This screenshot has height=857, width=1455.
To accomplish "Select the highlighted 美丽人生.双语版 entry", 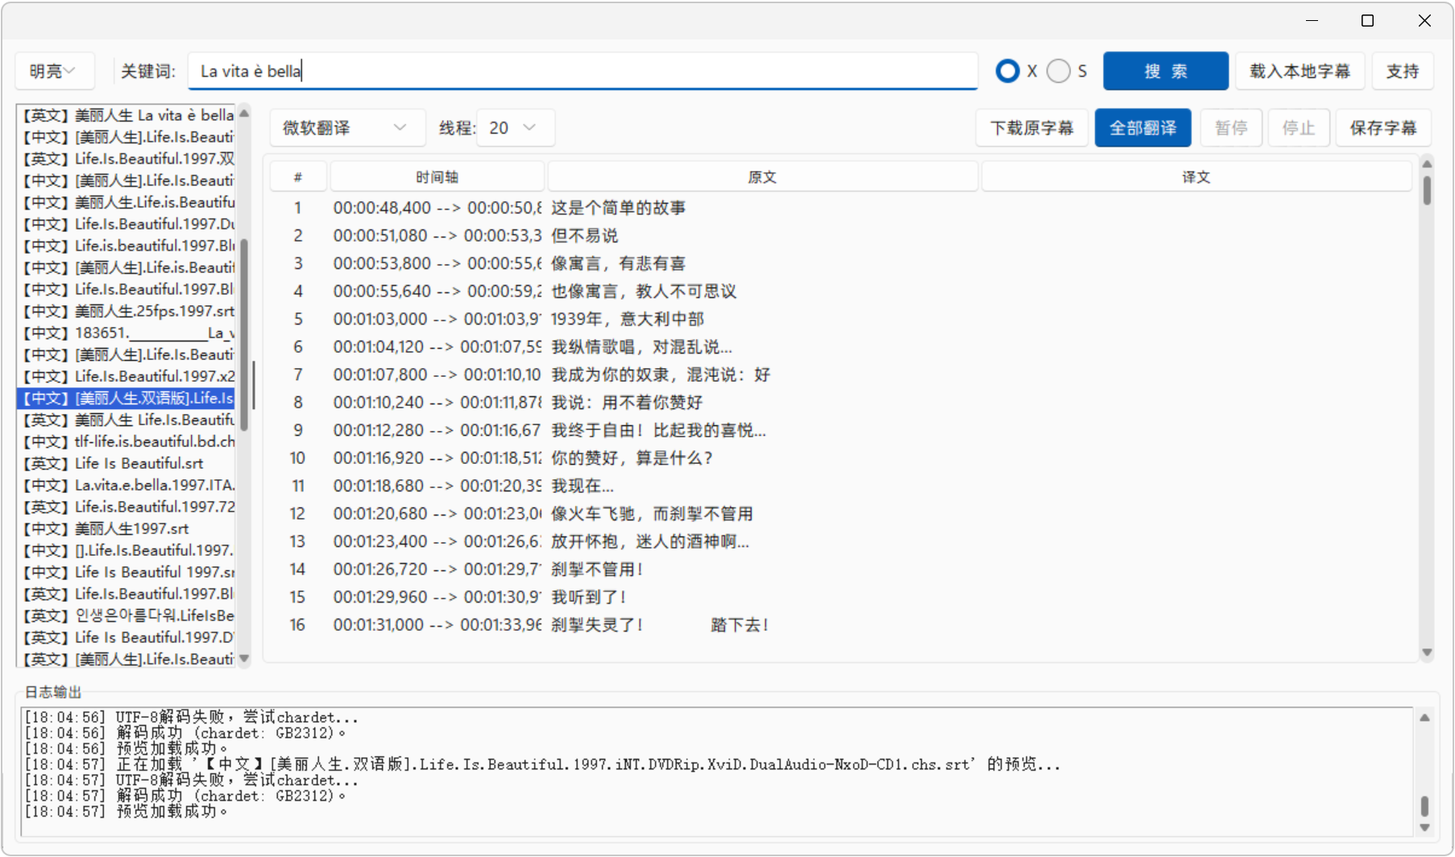I will click(127, 398).
